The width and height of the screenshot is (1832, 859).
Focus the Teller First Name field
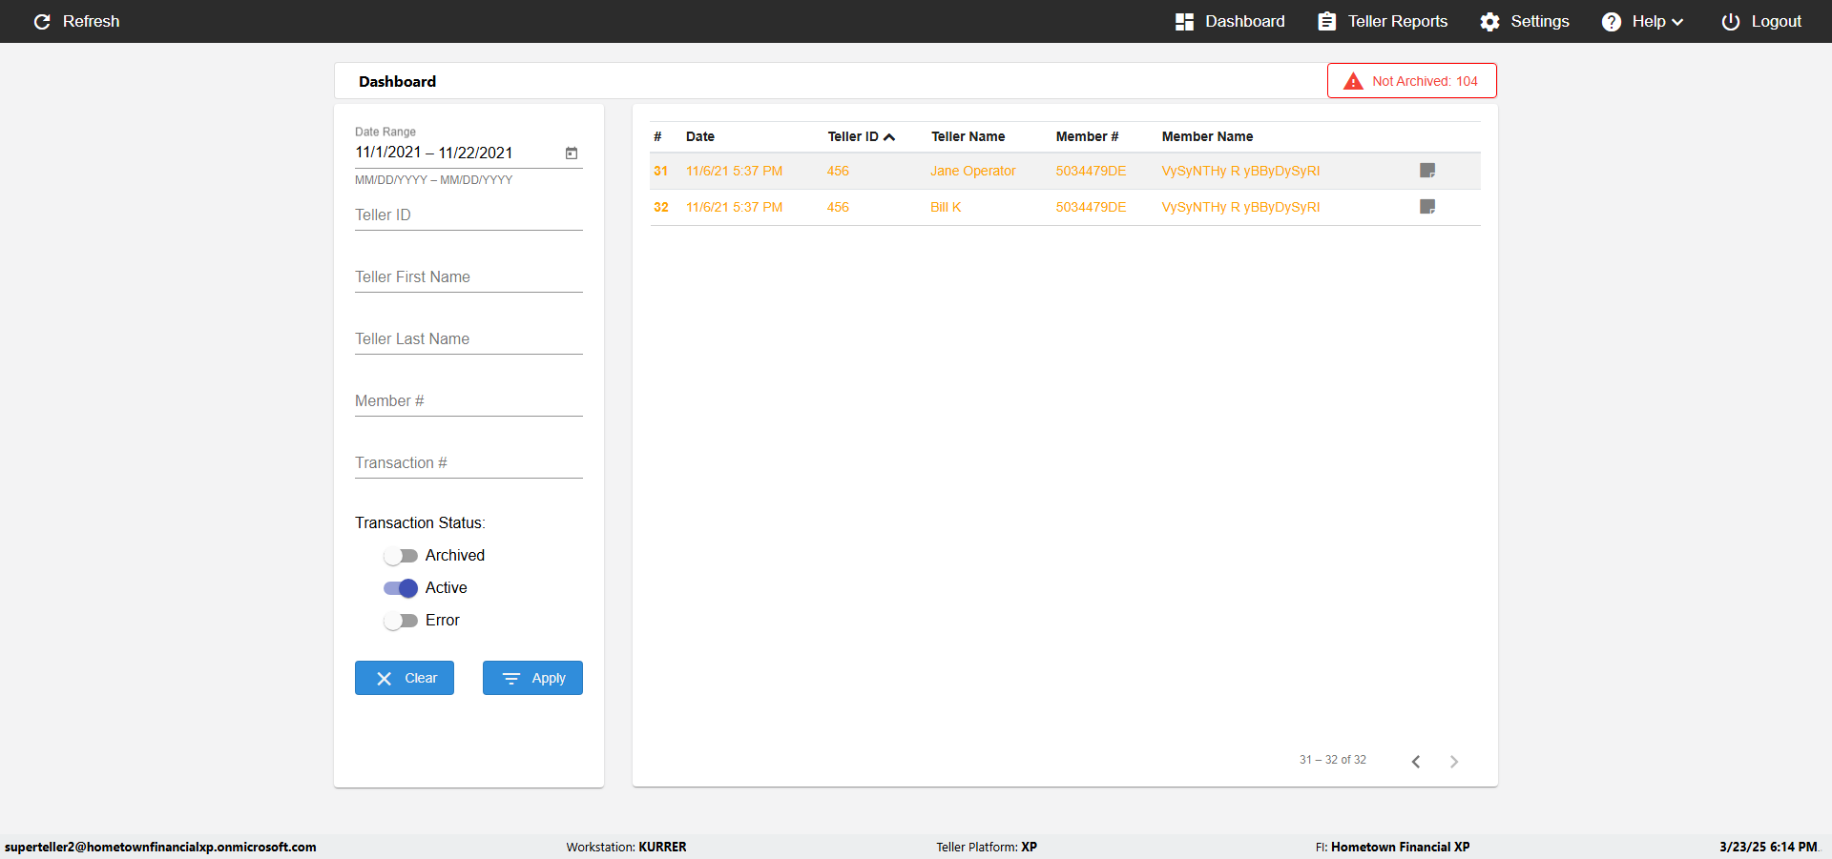pos(468,277)
